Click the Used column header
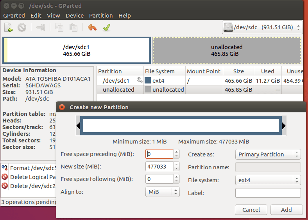The image size is (308, 220). point(267,71)
